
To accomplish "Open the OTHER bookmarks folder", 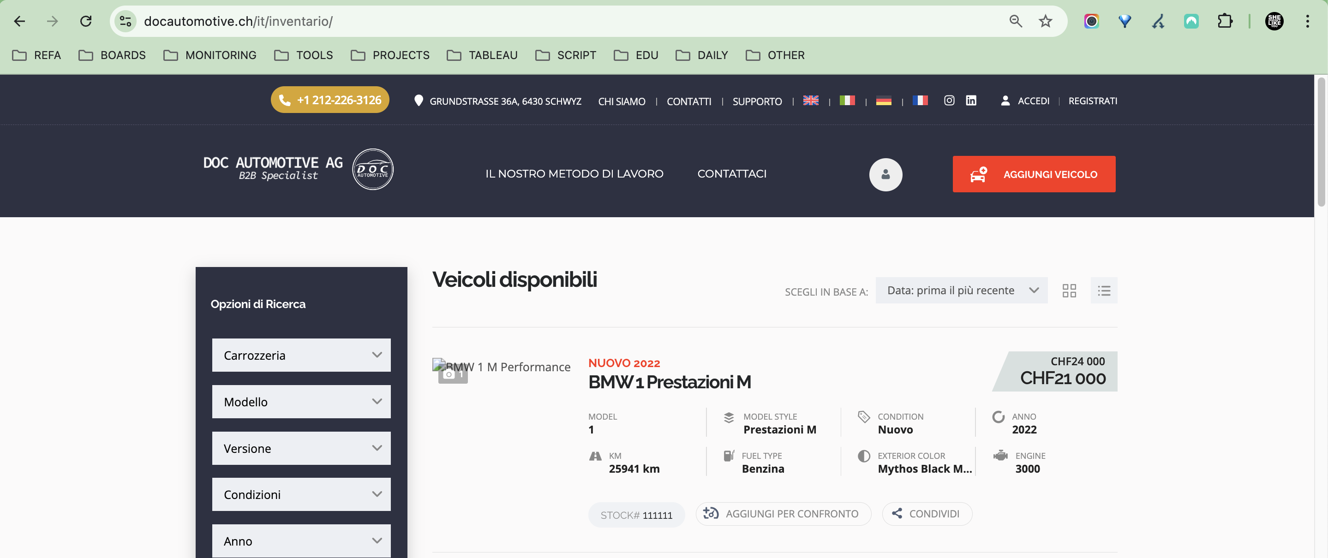I will click(775, 55).
